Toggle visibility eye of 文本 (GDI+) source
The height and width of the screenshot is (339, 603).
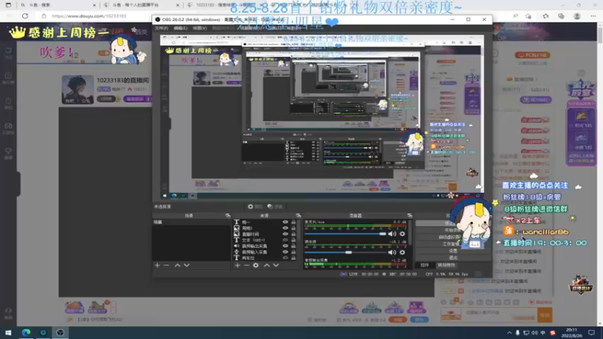(x=285, y=240)
